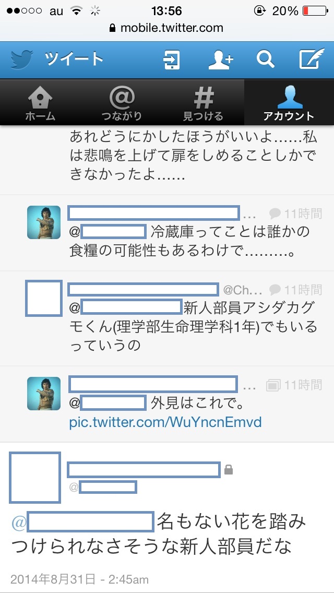Tap the media icon on the 外見はこれで tweet
This screenshot has width=334, height=593.
(x=273, y=385)
